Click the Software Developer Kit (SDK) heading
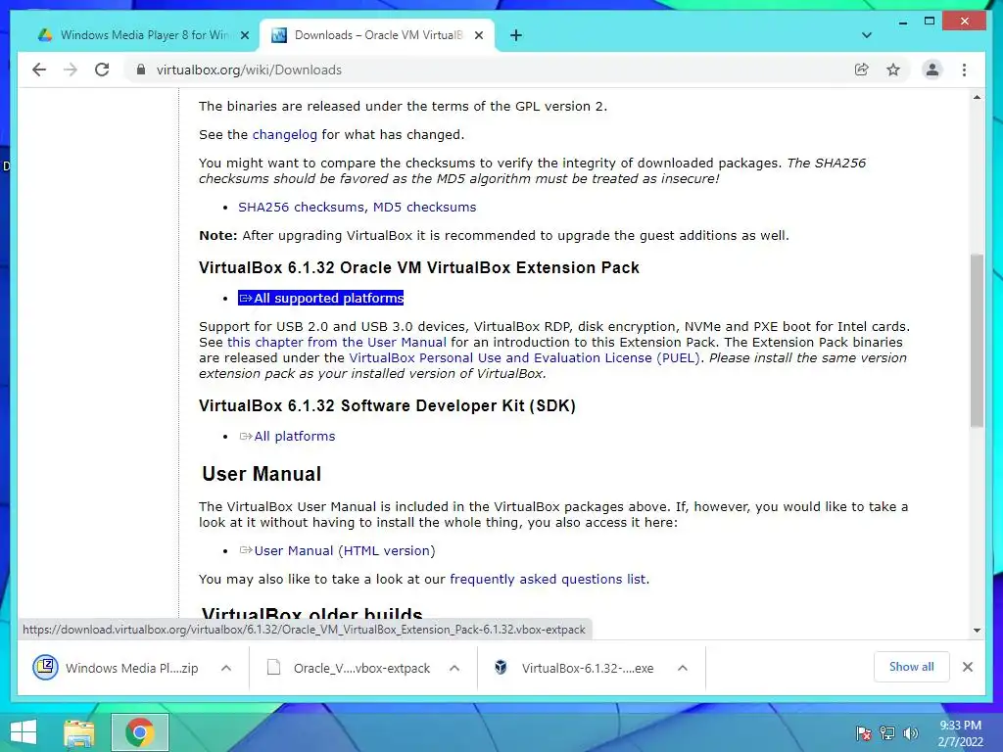 point(387,405)
